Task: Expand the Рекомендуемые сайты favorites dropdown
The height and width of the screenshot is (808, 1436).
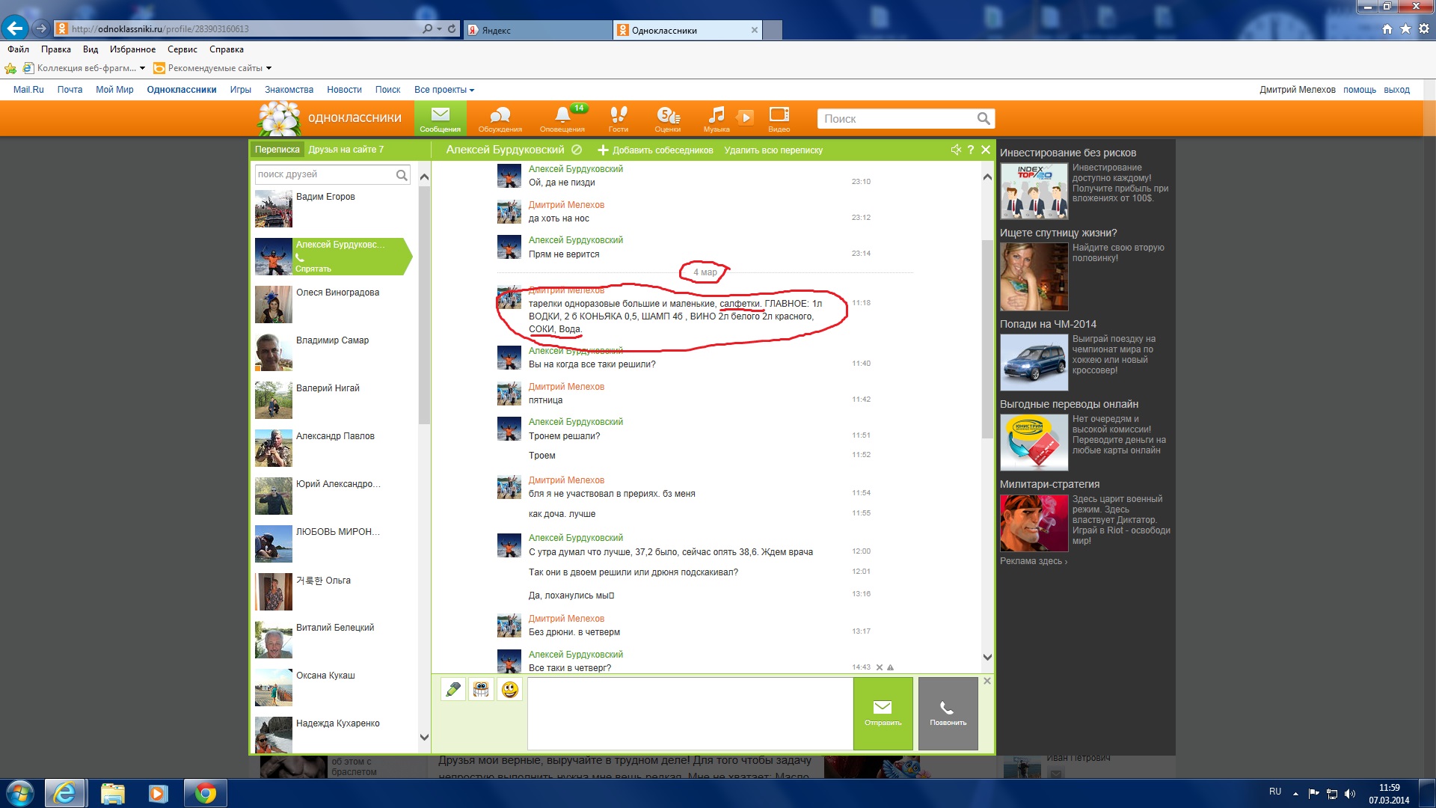Action: (x=269, y=68)
